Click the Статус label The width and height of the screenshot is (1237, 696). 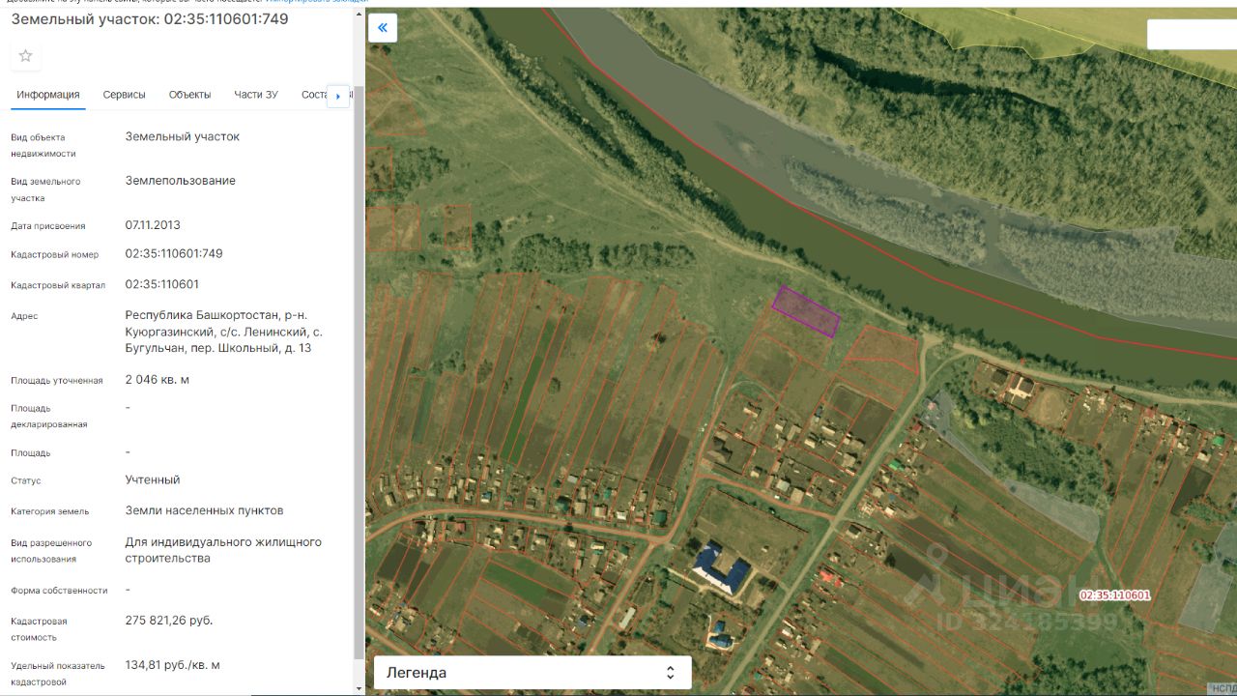point(26,481)
